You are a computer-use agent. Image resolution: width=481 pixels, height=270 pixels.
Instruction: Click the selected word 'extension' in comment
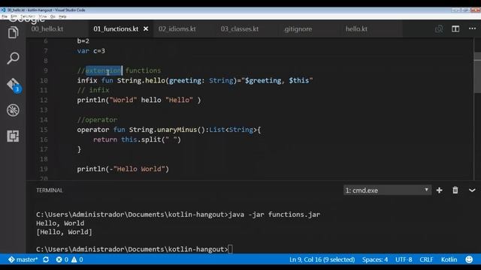click(x=104, y=70)
